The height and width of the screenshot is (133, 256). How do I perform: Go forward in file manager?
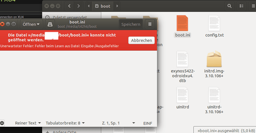tap(79, 6)
